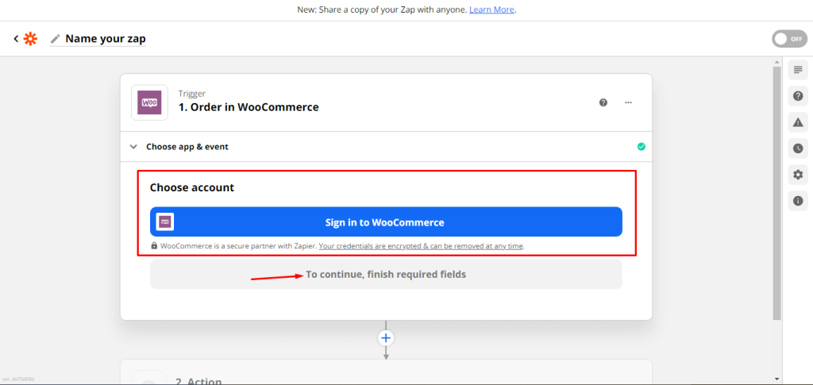
Task: Click the lock icon by security note
Action: 154,246
